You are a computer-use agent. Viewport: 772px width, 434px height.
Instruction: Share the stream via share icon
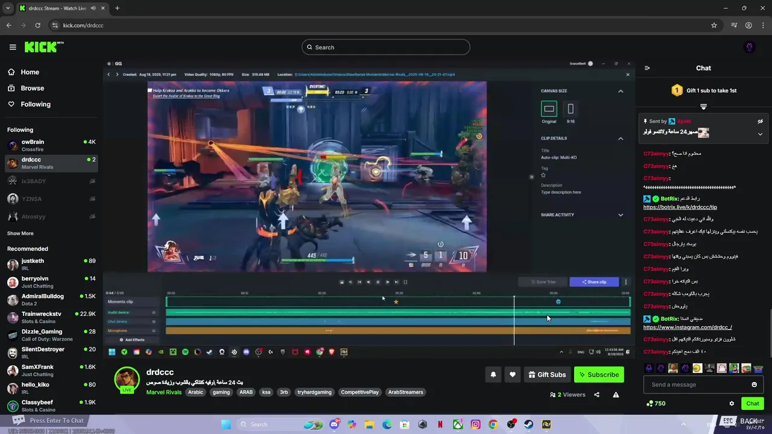[596, 395]
